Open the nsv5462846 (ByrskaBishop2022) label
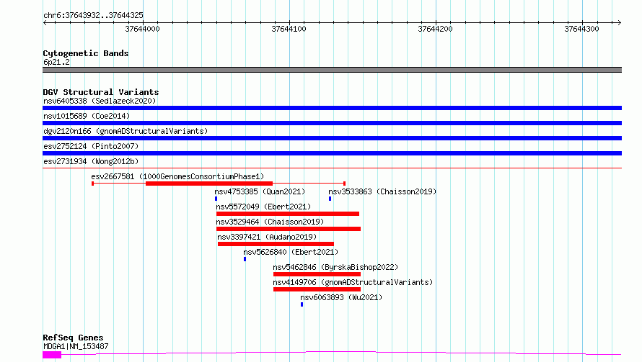The image size is (642, 362). [335, 267]
